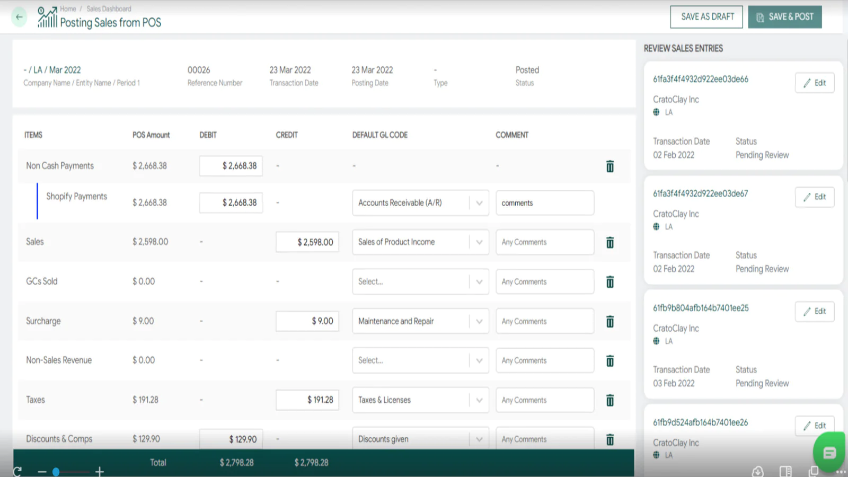Expand Accounts Receivable (A/R) GL code dropdown
Viewport: 848px width, 477px height.
479,203
